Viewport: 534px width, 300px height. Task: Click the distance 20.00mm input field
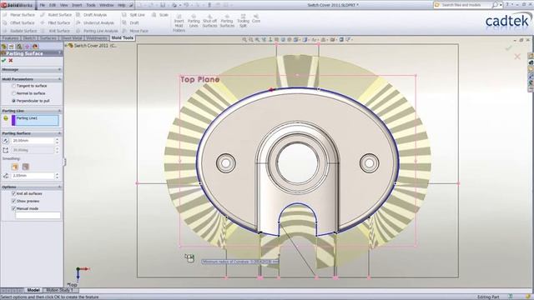(33, 141)
